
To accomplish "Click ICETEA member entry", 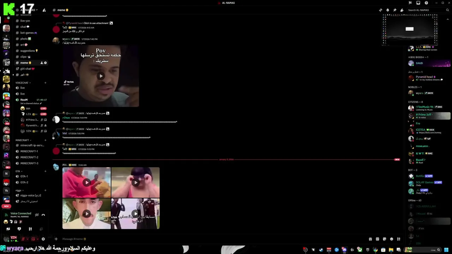I will [429, 131].
